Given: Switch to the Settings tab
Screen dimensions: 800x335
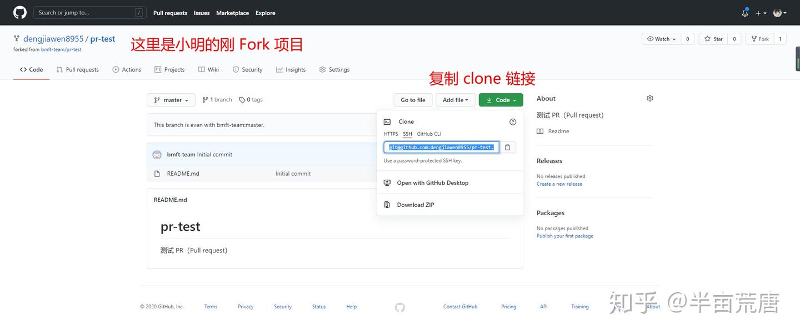Looking at the screenshot, I should [x=334, y=69].
